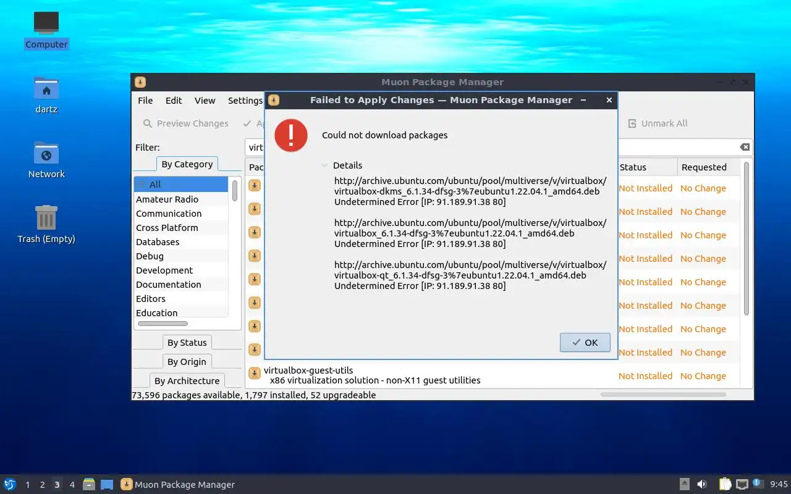Open the View menu in Muon
The height and width of the screenshot is (494, 791).
pyautogui.click(x=205, y=101)
